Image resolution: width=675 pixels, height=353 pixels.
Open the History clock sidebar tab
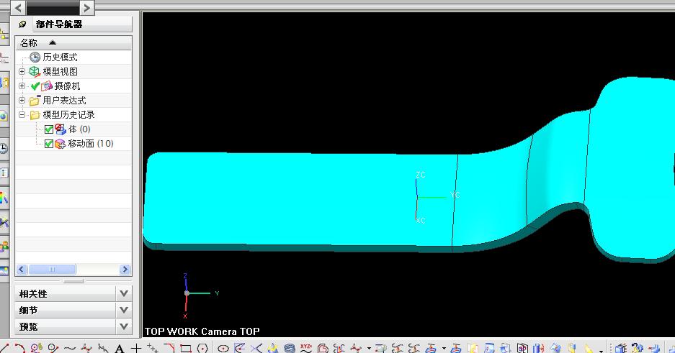coord(4,148)
